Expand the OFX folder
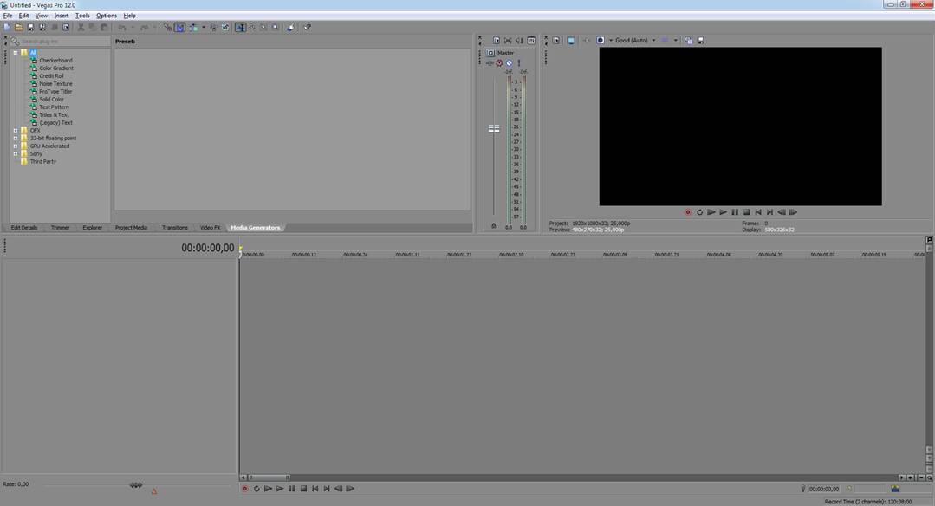 click(x=16, y=130)
